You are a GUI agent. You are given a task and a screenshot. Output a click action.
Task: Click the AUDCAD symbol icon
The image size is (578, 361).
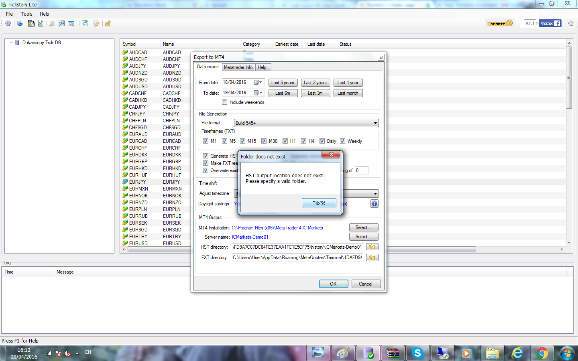(x=125, y=52)
